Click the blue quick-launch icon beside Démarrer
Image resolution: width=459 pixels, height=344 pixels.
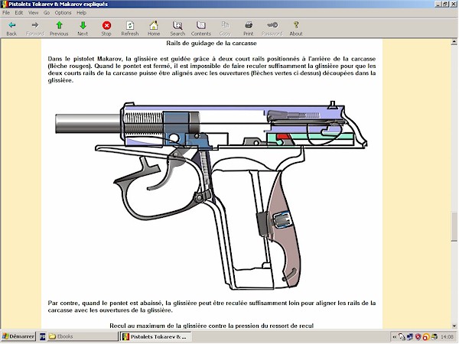click(x=42, y=336)
